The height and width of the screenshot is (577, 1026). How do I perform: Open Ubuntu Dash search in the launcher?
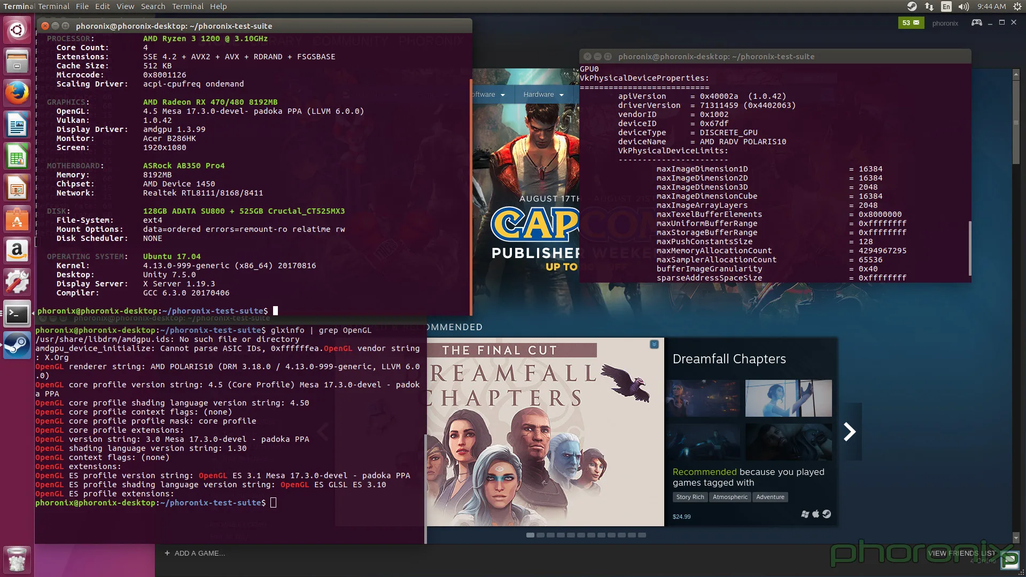click(17, 29)
